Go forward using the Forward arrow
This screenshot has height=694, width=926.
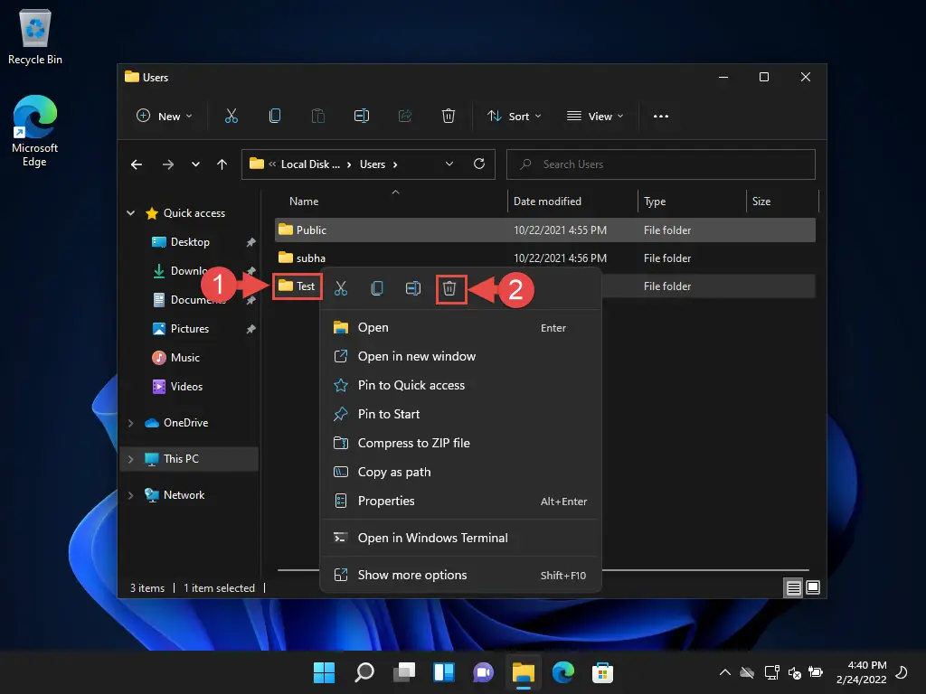168,164
